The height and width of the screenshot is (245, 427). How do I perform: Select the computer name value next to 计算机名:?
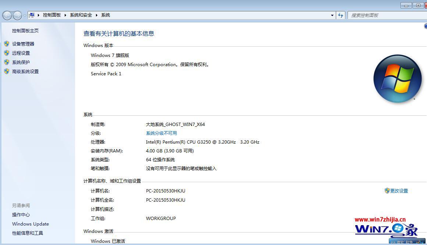[x=166, y=191]
